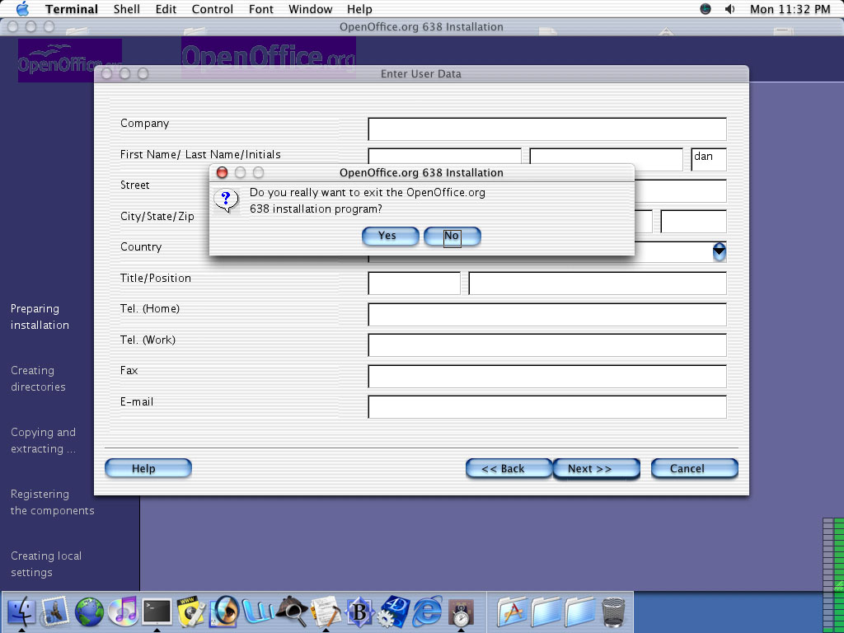Choose No in the exit dialog

[x=452, y=236]
